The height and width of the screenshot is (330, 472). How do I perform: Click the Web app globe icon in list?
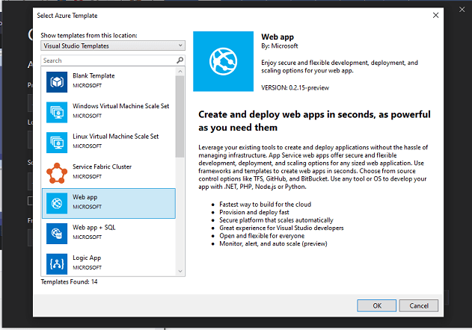57,203
